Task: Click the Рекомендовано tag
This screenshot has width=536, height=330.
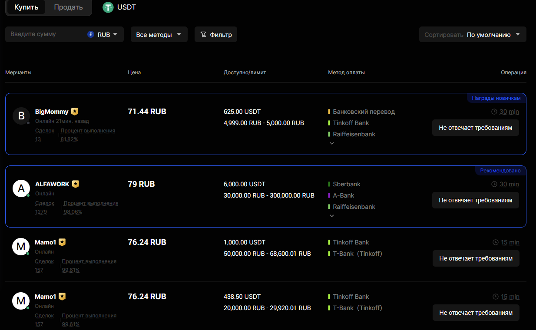Action: (x=500, y=171)
